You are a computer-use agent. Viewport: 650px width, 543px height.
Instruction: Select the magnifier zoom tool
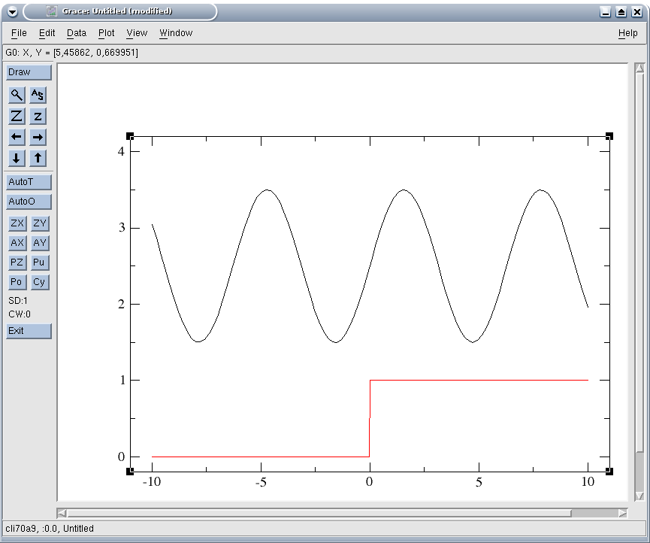(17, 95)
